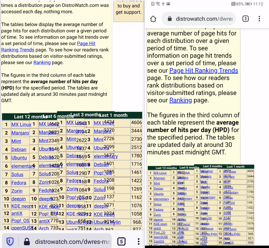This screenshot has height=248, width=269.
Task: Open the MX Linux distribution page
Action: click(x=21, y=124)
